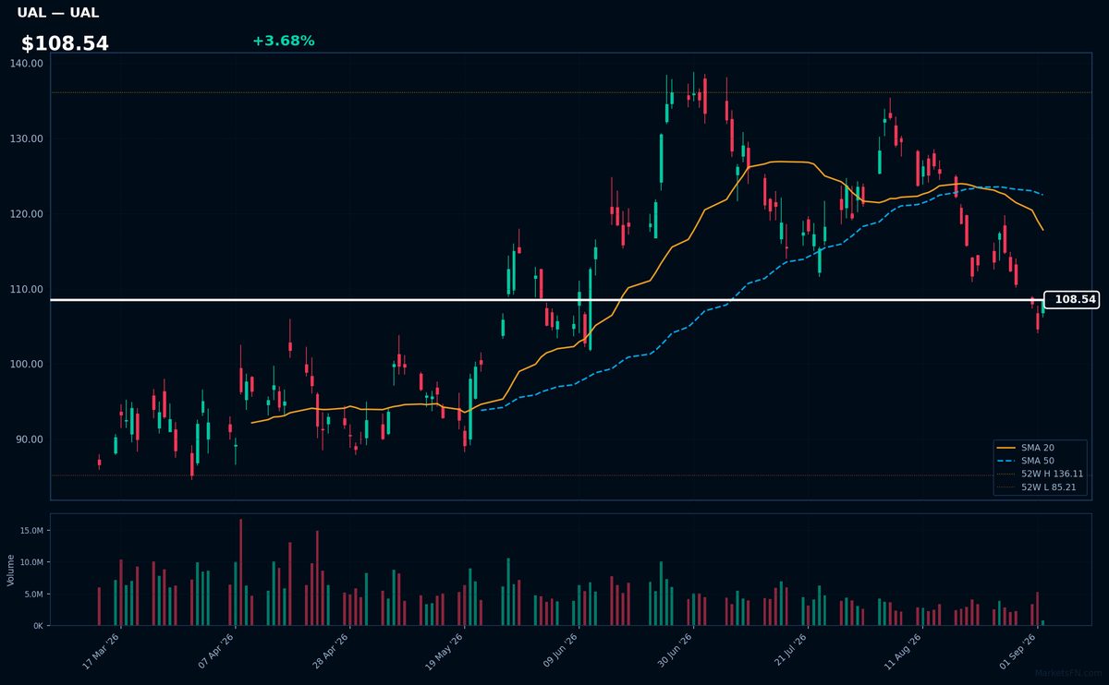Click the 120.00 price axis label
The width and height of the screenshot is (1109, 685).
click(26, 214)
